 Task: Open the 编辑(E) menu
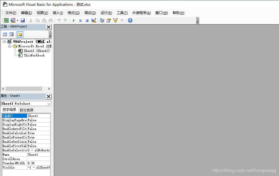point(26,13)
